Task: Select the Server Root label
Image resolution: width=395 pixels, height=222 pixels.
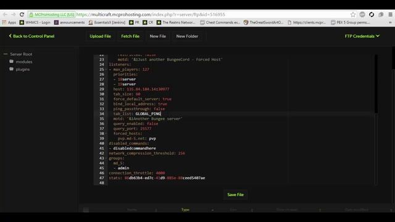Action: pos(21,54)
